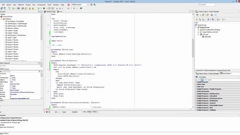The image size is (240, 135).
Task: Collapse the Project1.exe node
Action: [196, 27]
